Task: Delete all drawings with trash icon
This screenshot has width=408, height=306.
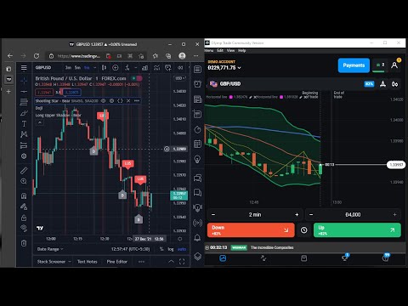Action: (24, 243)
